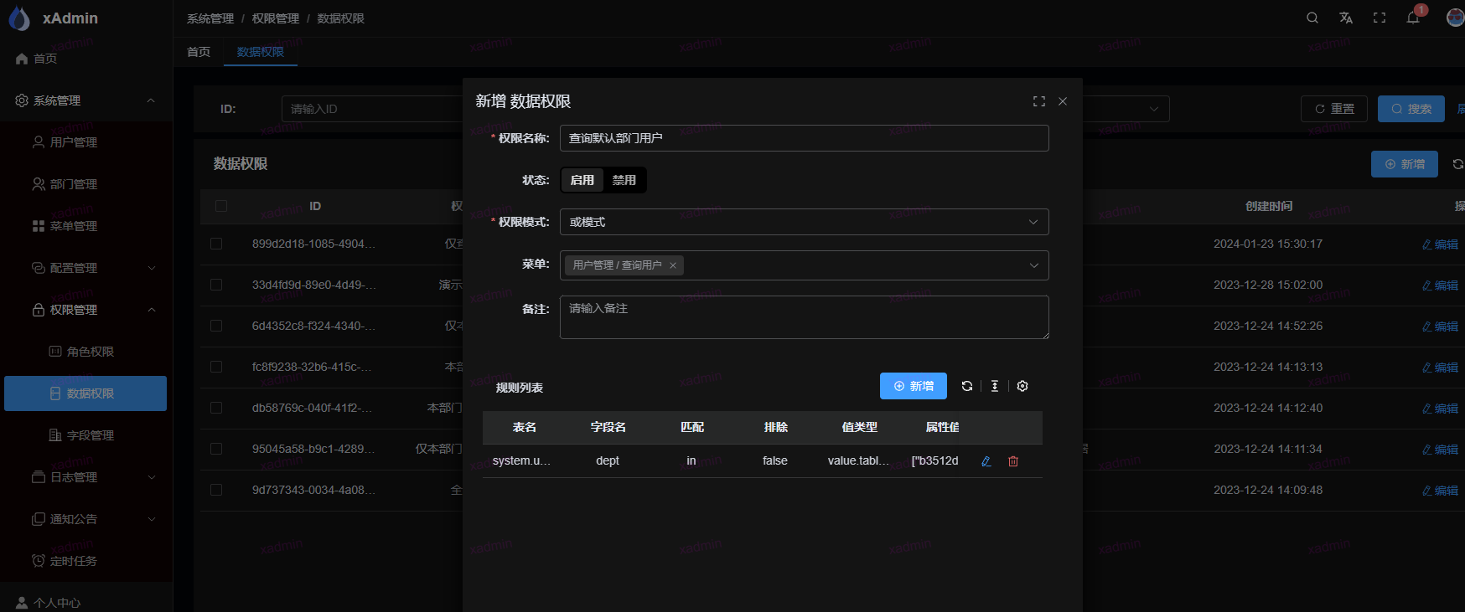This screenshot has height=612, width=1465.
Task: Switch to the 数据权限 tab
Action: pos(261,52)
